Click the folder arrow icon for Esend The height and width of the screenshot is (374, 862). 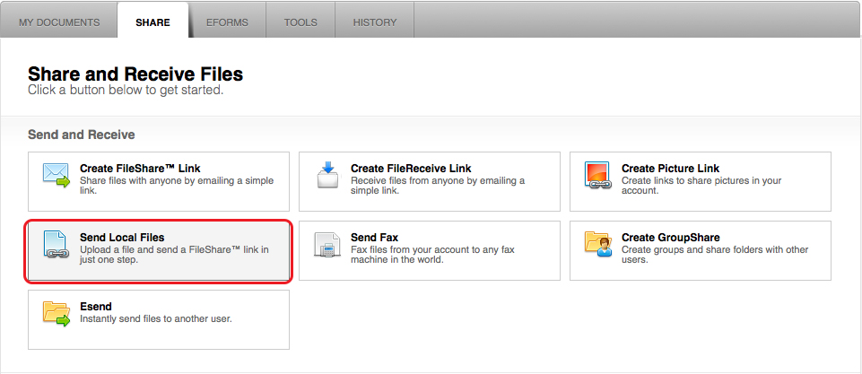click(57, 314)
